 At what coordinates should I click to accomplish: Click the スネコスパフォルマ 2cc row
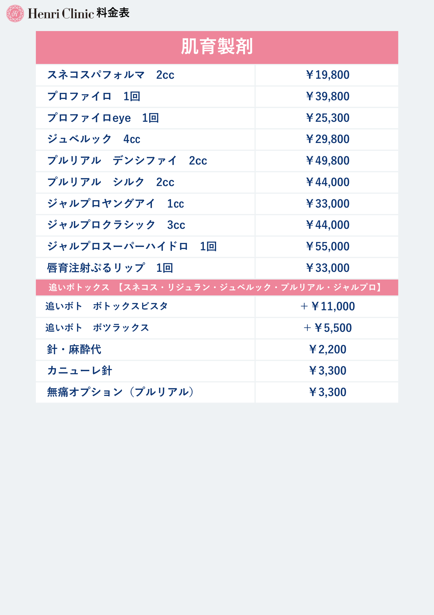point(145,75)
